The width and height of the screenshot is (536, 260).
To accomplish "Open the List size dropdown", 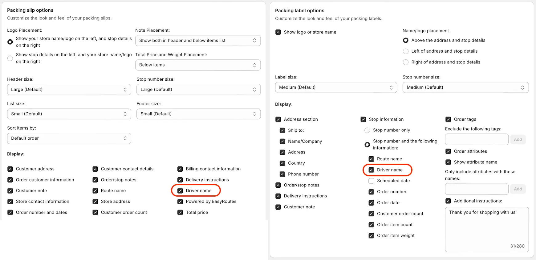I will (69, 114).
